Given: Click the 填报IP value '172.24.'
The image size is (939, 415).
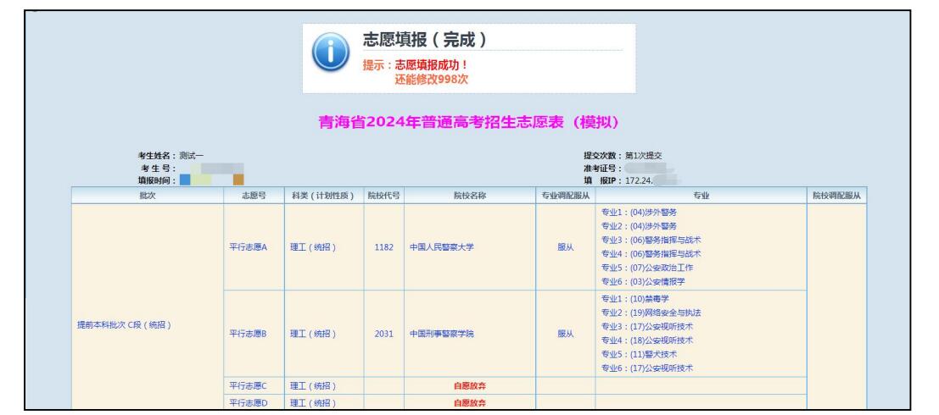Looking at the screenshot, I should [639, 180].
